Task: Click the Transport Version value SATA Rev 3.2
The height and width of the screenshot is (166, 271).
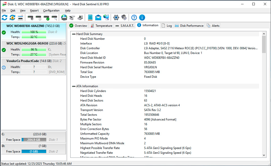Action: point(152,110)
